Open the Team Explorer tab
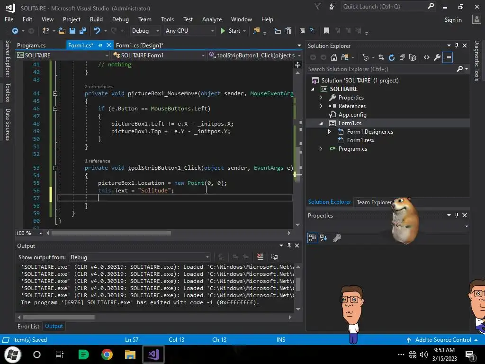Image resolution: width=485 pixels, height=364 pixels. coord(374,202)
